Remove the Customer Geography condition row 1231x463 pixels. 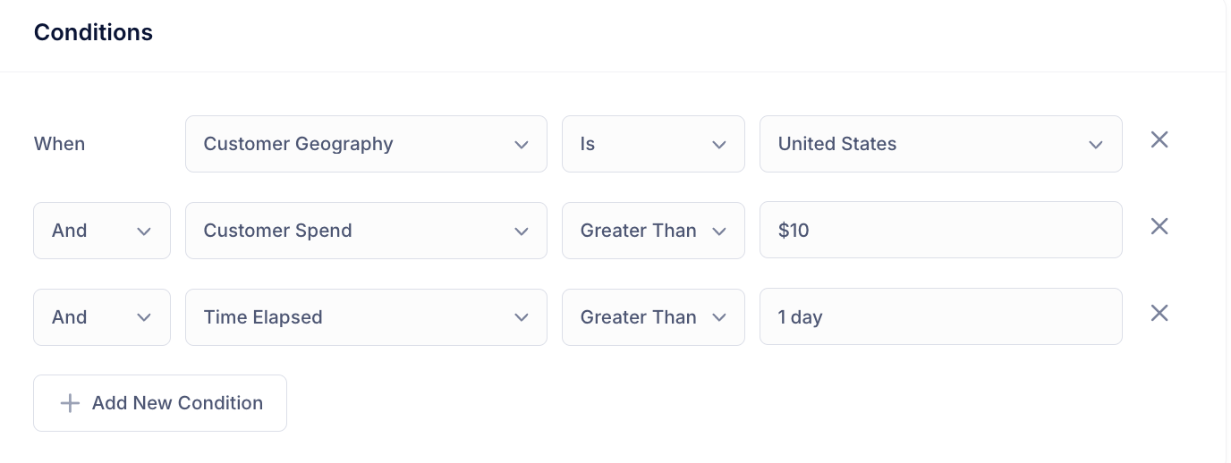(1159, 140)
